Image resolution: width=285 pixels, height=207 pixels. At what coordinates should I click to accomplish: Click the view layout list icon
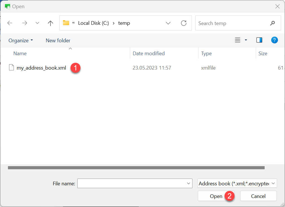[238, 40]
